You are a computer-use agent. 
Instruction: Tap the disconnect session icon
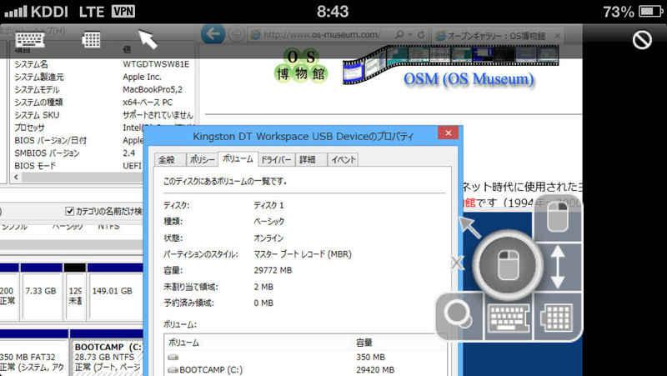[641, 40]
